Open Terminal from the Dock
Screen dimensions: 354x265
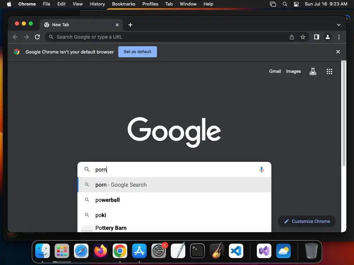[197, 251]
